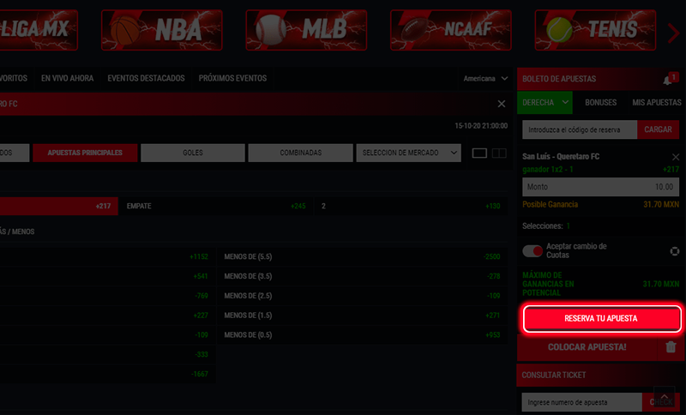Click the Posible Ganancia label

coord(550,205)
